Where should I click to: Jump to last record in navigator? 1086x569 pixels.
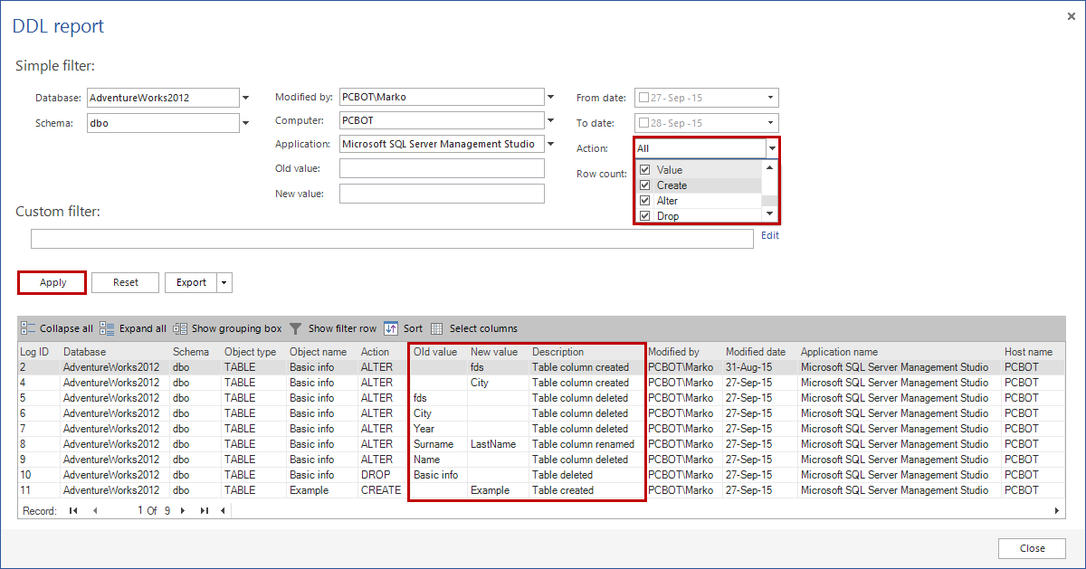(x=205, y=511)
